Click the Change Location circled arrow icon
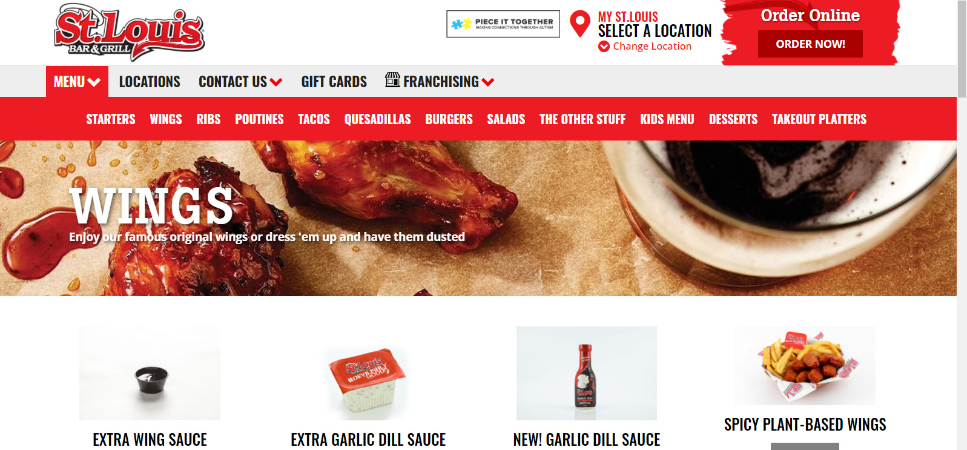Viewport: 967px width, 450px height. (604, 47)
